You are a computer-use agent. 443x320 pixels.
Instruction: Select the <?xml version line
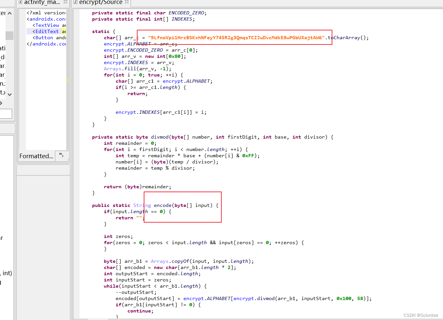[x=46, y=13]
